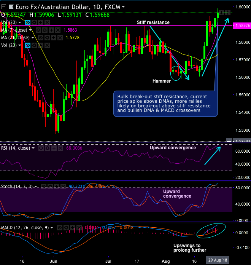
Task: Click the Aug label on time axis
Action: point(166,261)
